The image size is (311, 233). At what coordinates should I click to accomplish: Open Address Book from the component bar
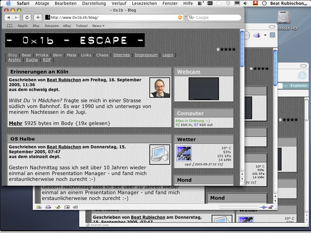pos(67,207)
